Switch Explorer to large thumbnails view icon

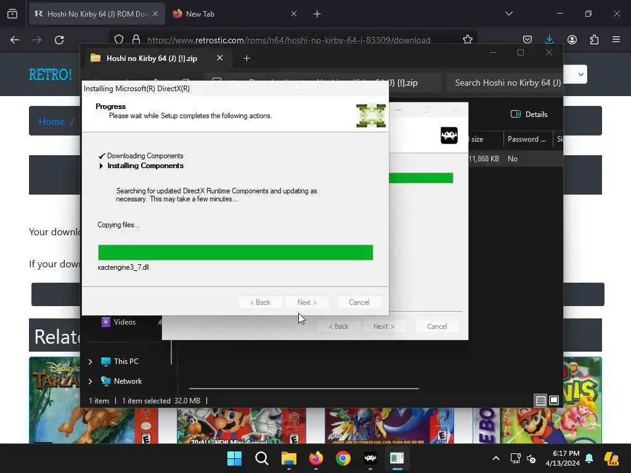[x=554, y=400]
